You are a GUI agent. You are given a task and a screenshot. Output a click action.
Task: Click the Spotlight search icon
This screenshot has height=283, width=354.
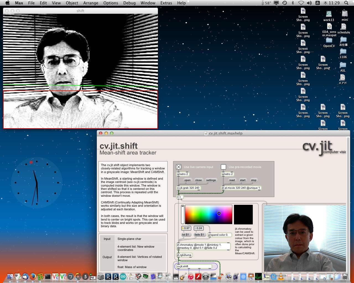346,3
